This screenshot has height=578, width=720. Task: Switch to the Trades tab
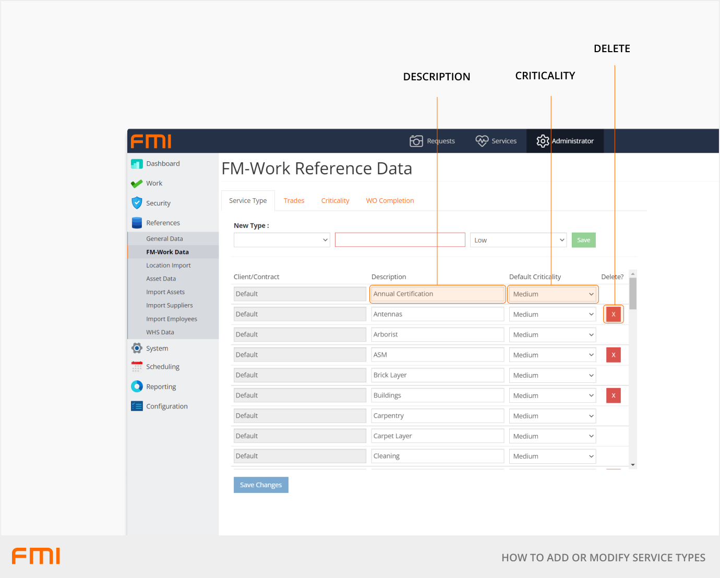click(294, 201)
